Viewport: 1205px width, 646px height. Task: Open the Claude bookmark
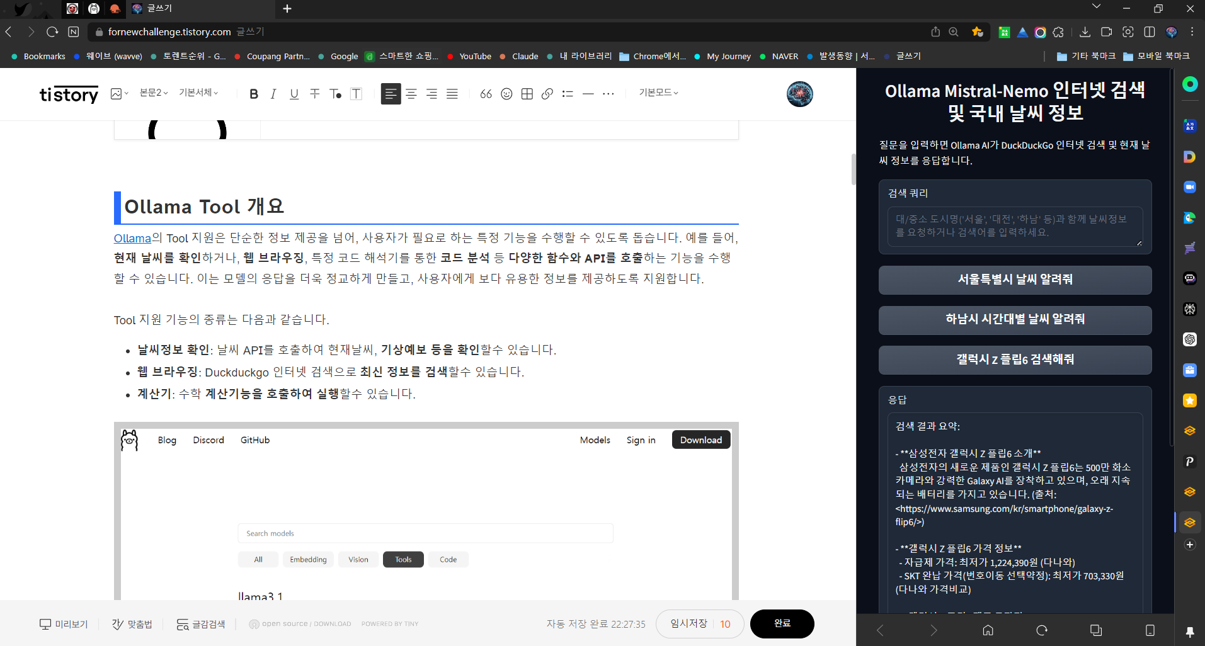tap(519, 56)
